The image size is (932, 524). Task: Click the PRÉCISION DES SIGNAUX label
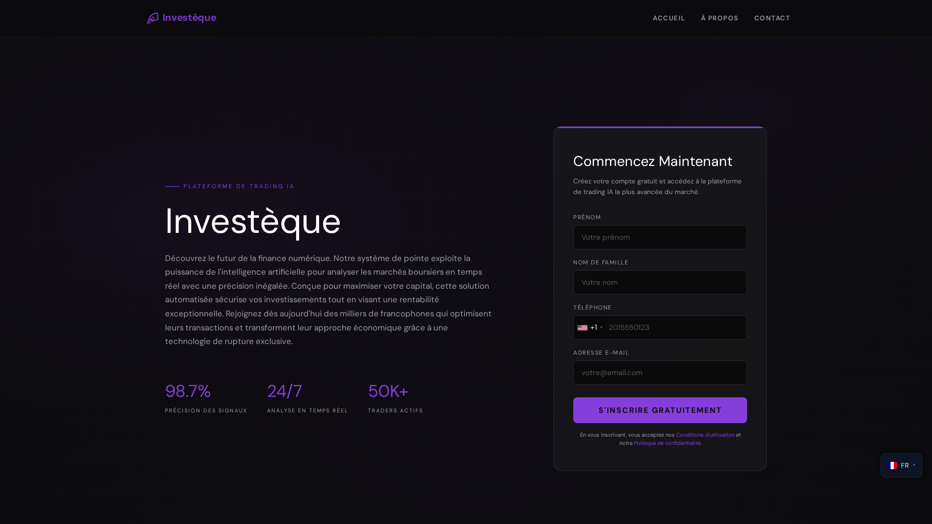206,410
